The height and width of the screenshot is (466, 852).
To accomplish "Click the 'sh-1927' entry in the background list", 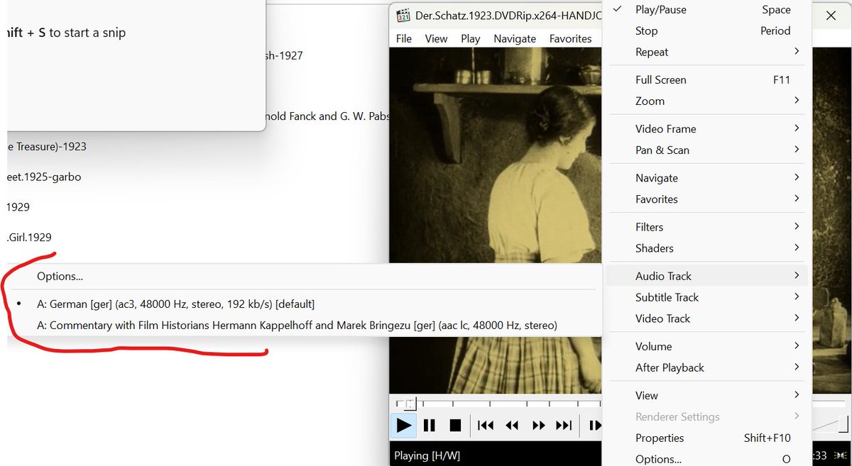I will [x=285, y=55].
